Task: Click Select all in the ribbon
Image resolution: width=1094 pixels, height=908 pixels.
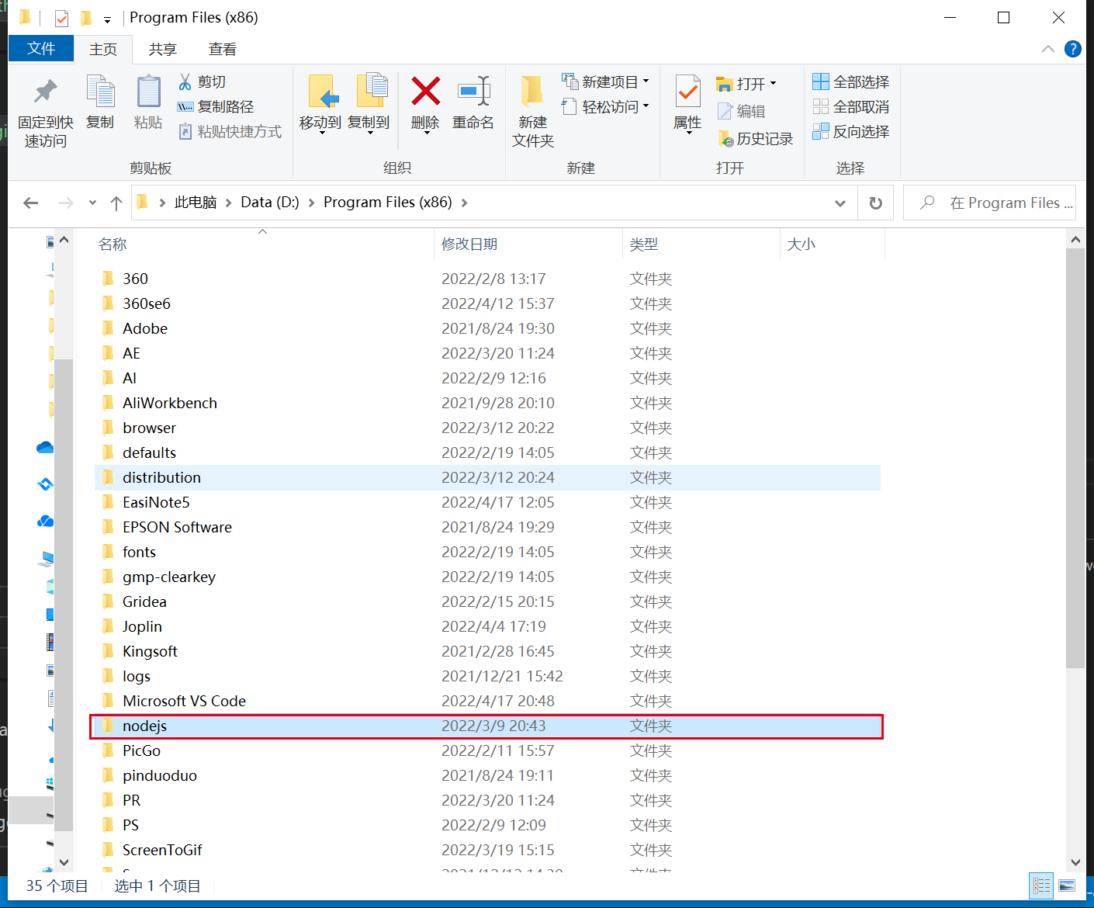Action: tap(851, 81)
